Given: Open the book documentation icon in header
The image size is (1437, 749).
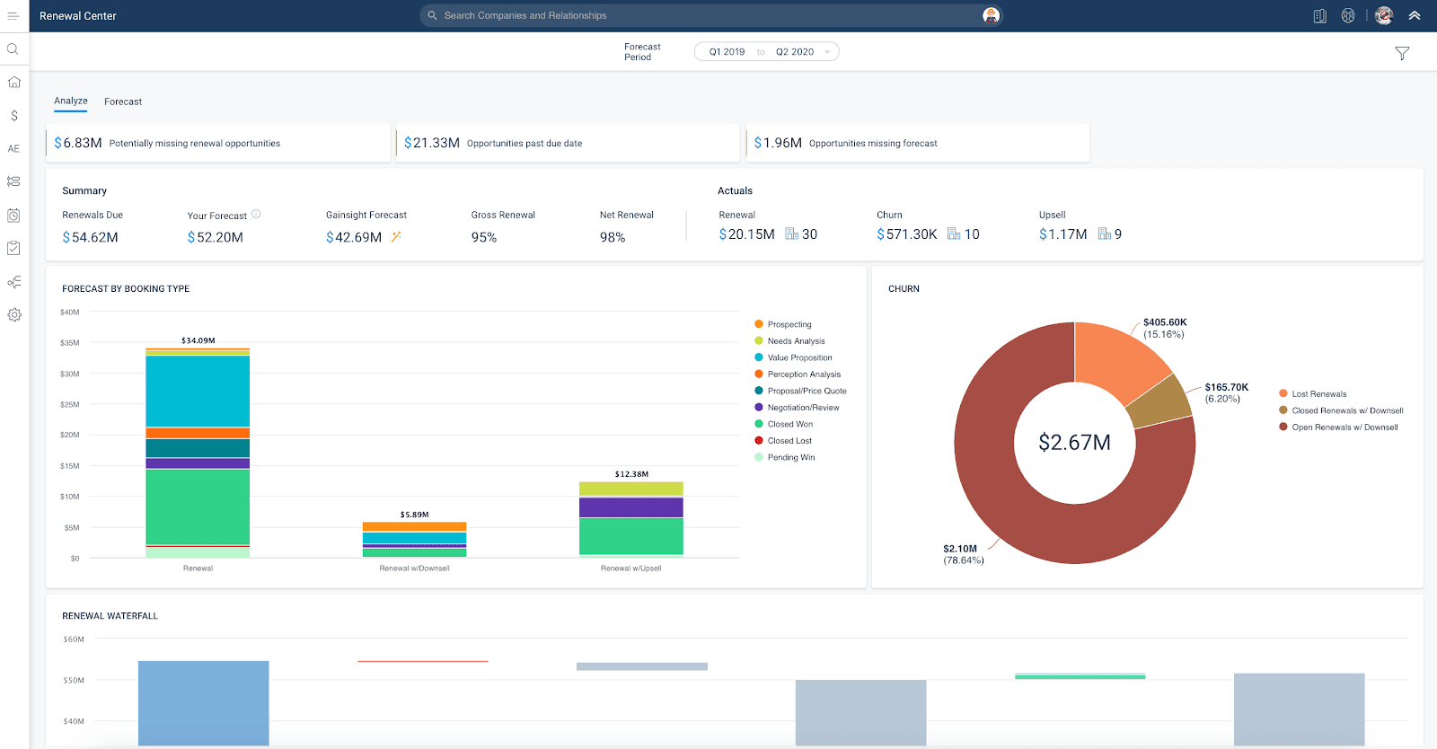Looking at the screenshot, I should (1319, 16).
